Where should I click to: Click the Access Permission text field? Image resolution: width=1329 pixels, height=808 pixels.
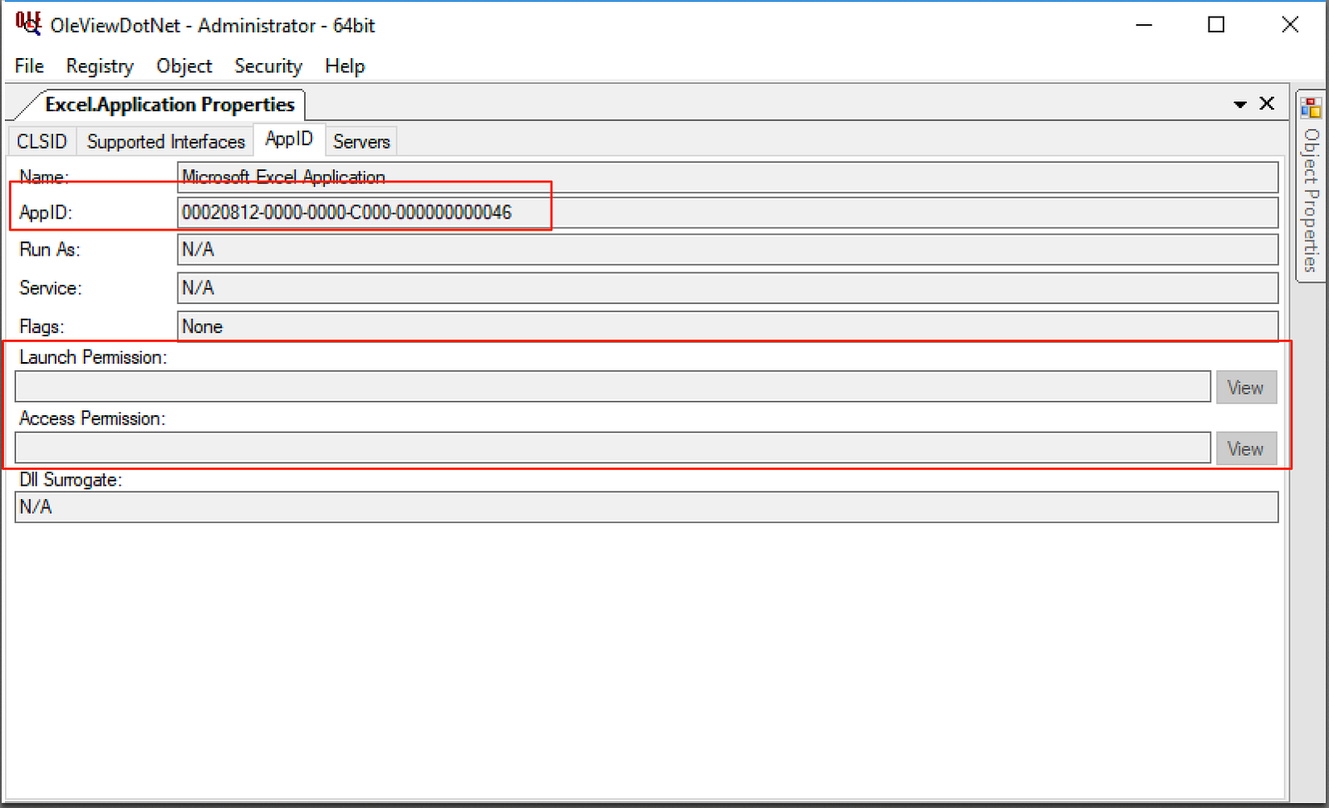[x=613, y=448]
